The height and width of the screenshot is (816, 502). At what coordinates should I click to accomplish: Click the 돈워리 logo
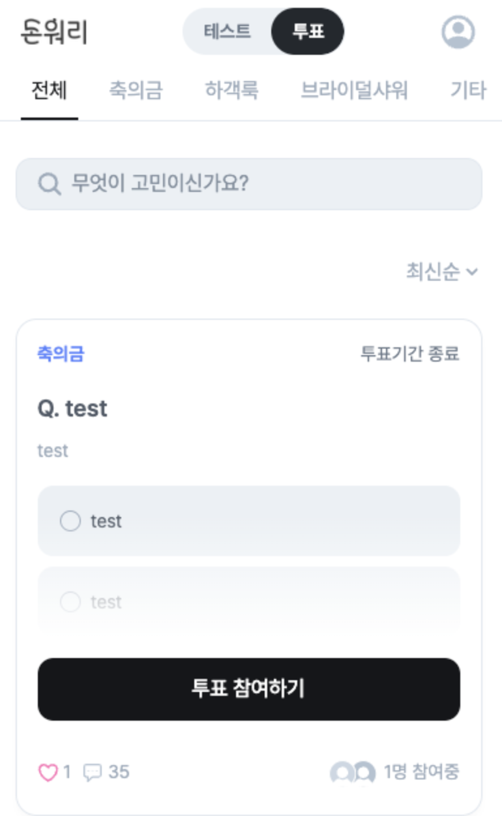(x=53, y=31)
